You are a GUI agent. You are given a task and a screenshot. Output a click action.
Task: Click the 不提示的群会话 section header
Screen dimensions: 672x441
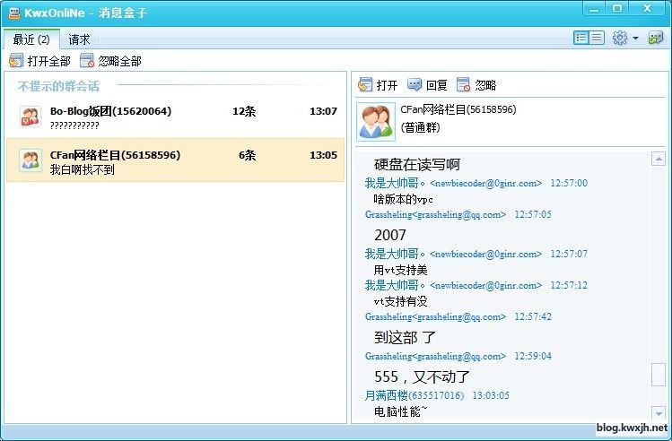tap(58, 86)
